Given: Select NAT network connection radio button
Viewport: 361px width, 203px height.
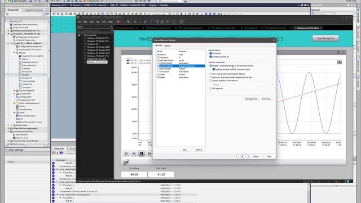Looking at the screenshot, I should (210, 74).
